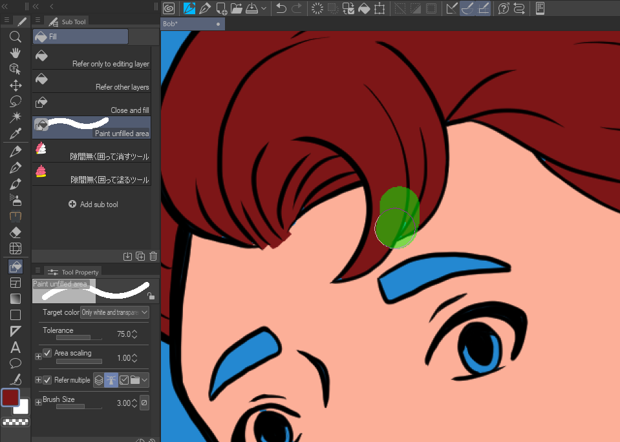Click the smartphone connect icon

click(540, 8)
